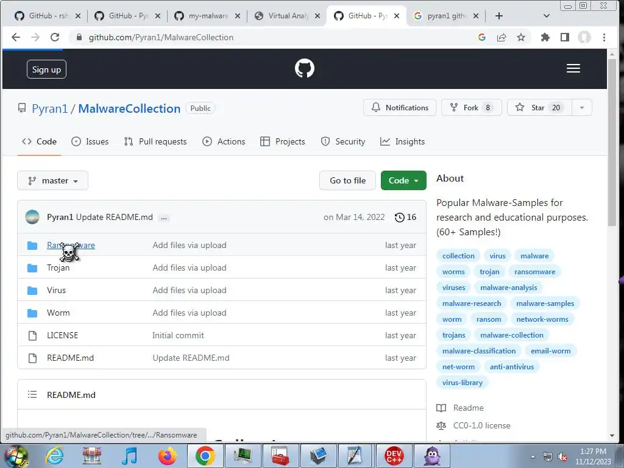
Task: Fork the repository with Fork button
Action: (471, 107)
